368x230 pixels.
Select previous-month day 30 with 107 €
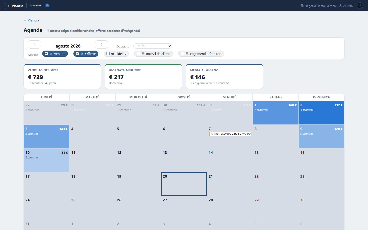click(x=184, y=113)
